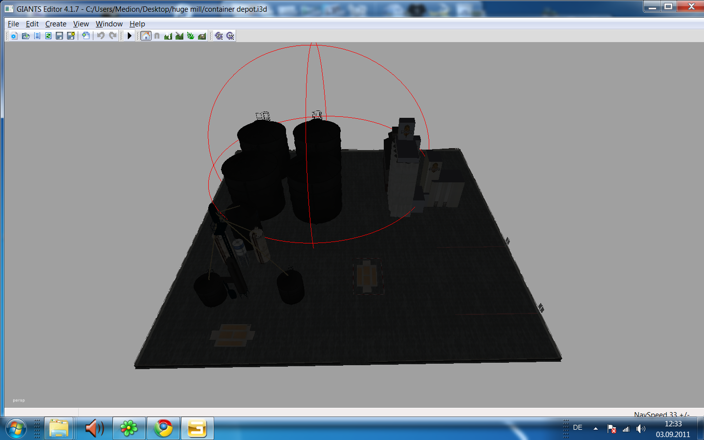Image resolution: width=704 pixels, height=440 pixels.
Task: Maximize the GIANTS Editor window
Action: (668, 6)
